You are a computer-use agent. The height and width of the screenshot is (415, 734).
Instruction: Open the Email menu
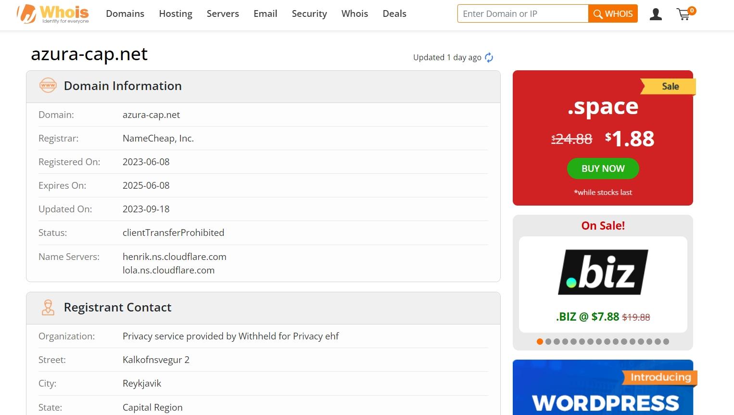tap(266, 14)
